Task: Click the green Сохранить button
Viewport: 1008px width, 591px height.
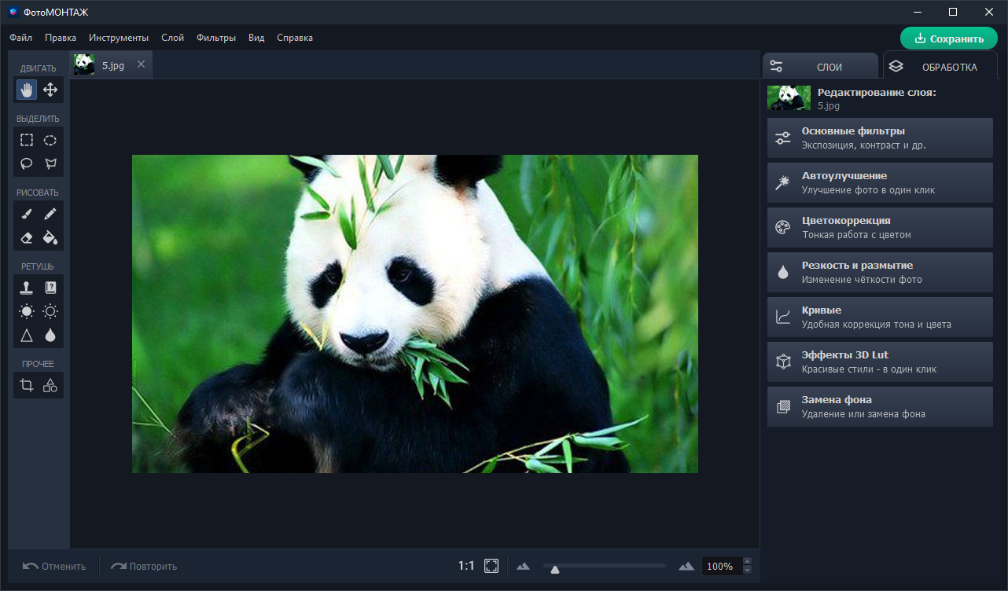Action: pos(948,39)
